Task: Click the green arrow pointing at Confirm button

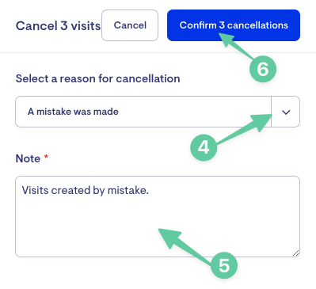Action: (x=235, y=46)
